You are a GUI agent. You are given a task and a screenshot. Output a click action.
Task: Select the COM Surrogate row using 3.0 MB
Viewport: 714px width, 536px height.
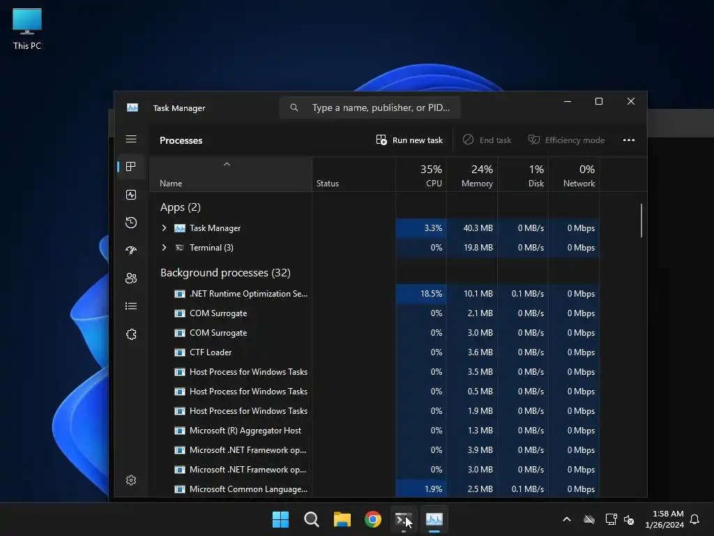click(x=374, y=333)
